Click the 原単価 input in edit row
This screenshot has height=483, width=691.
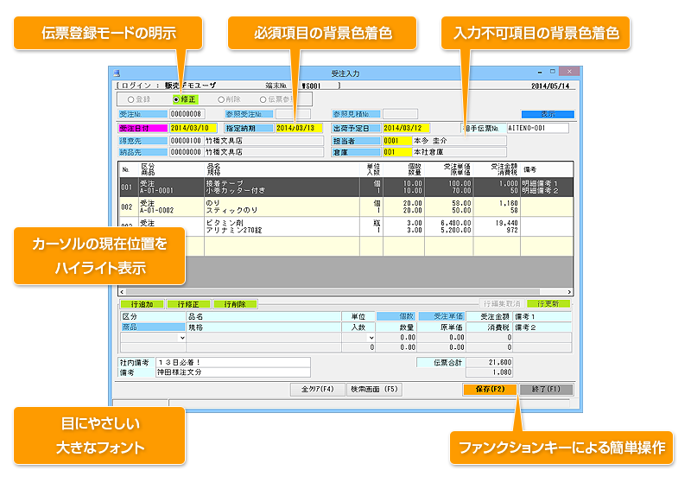tap(441, 347)
